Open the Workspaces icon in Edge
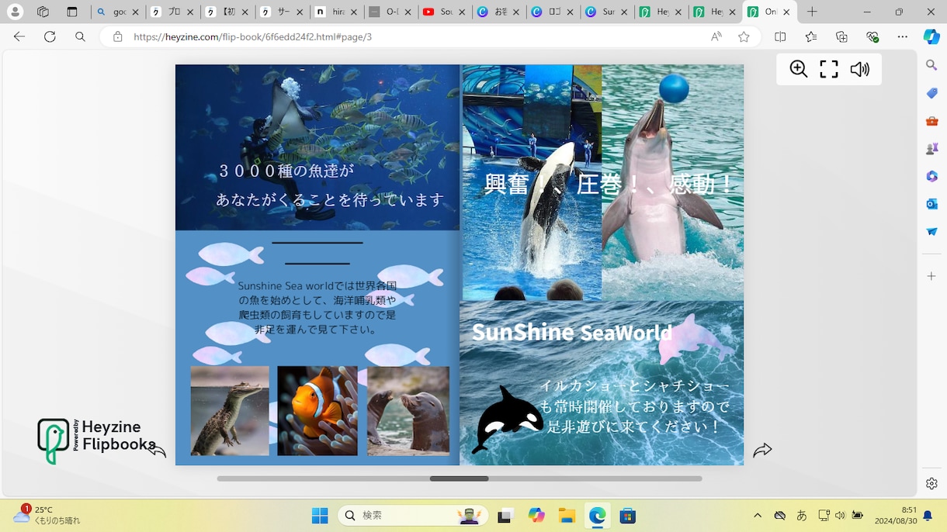The height and width of the screenshot is (532, 947). click(43, 12)
